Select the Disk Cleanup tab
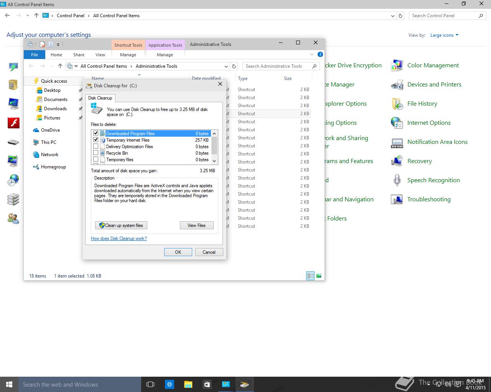This screenshot has width=491, height=392. tap(100, 98)
